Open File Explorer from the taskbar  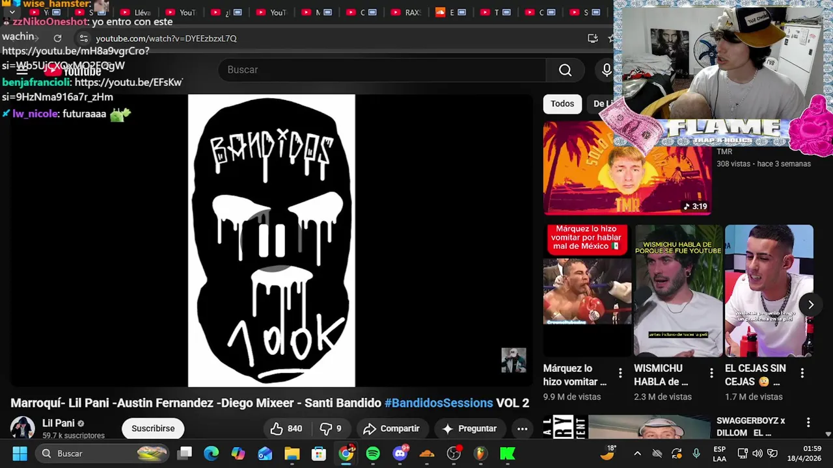pyautogui.click(x=292, y=454)
